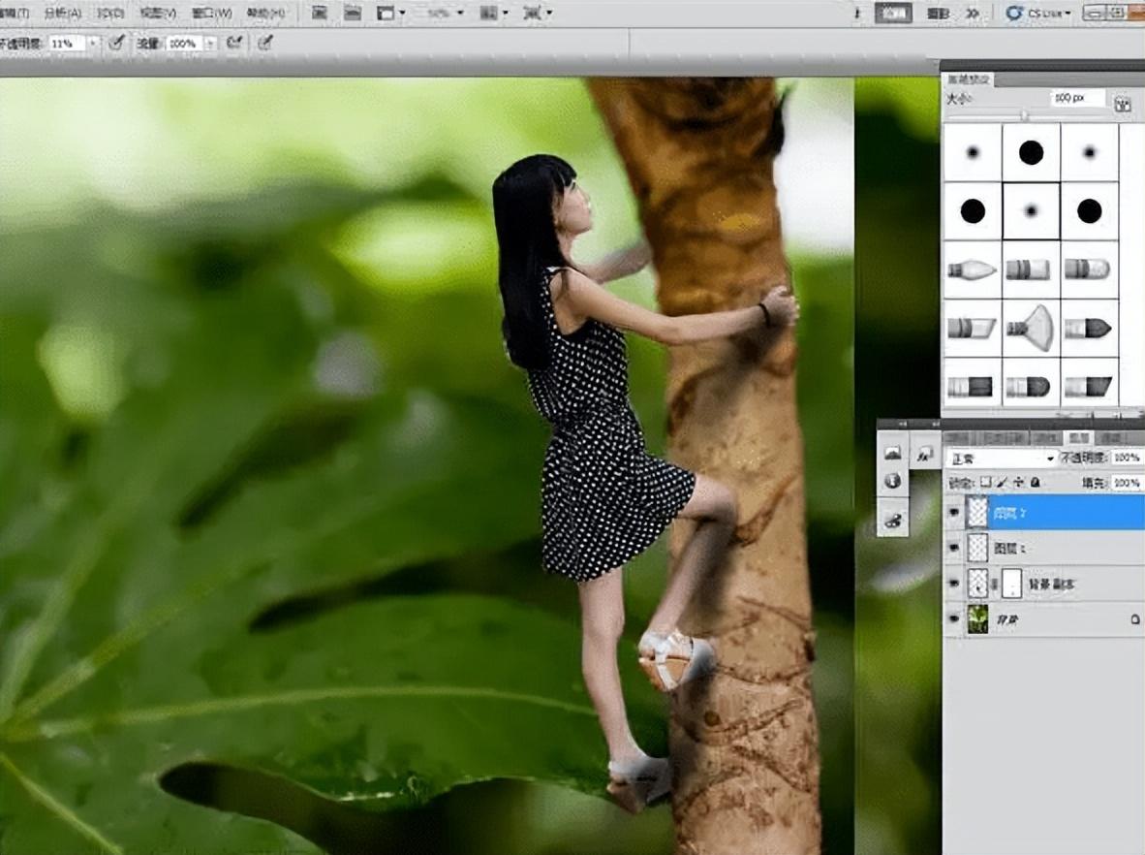Launch Adobe Bridge from the application bar
Viewport: 1145px width, 855px height.
click(319, 13)
